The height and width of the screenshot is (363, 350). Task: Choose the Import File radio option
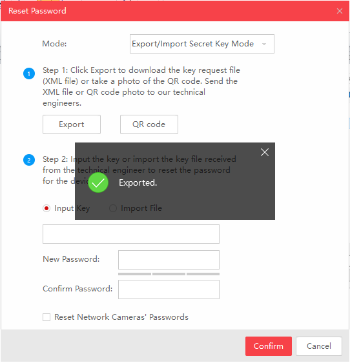pos(113,208)
